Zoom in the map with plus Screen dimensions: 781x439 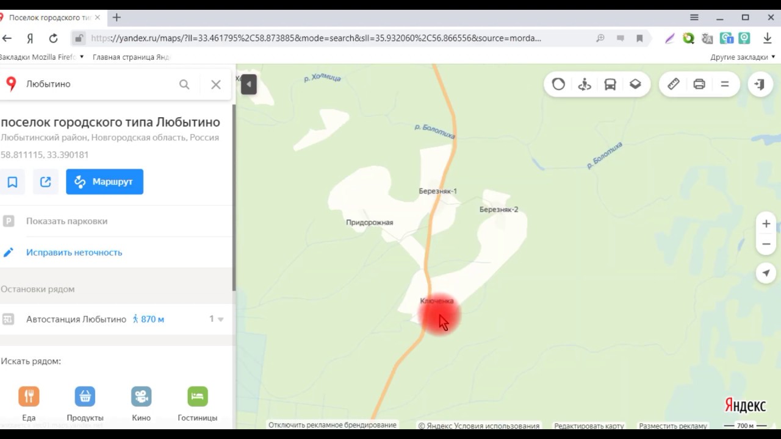(x=766, y=224)
